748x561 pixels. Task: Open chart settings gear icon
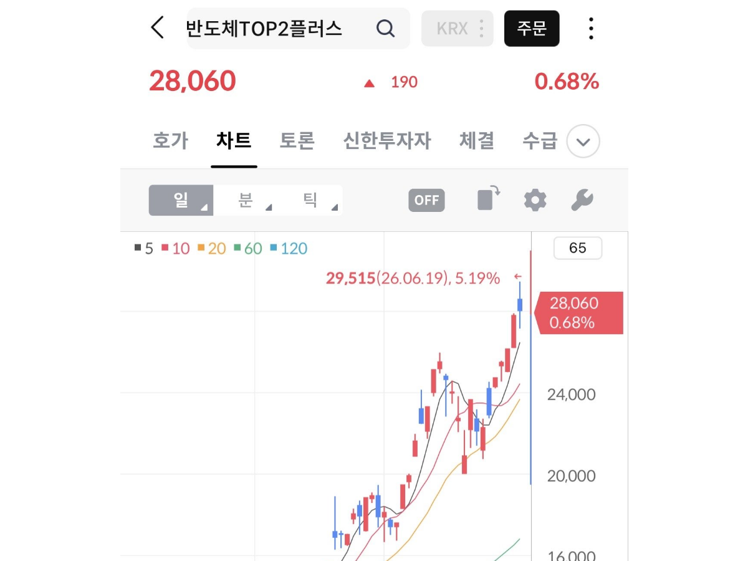[535, 200]
